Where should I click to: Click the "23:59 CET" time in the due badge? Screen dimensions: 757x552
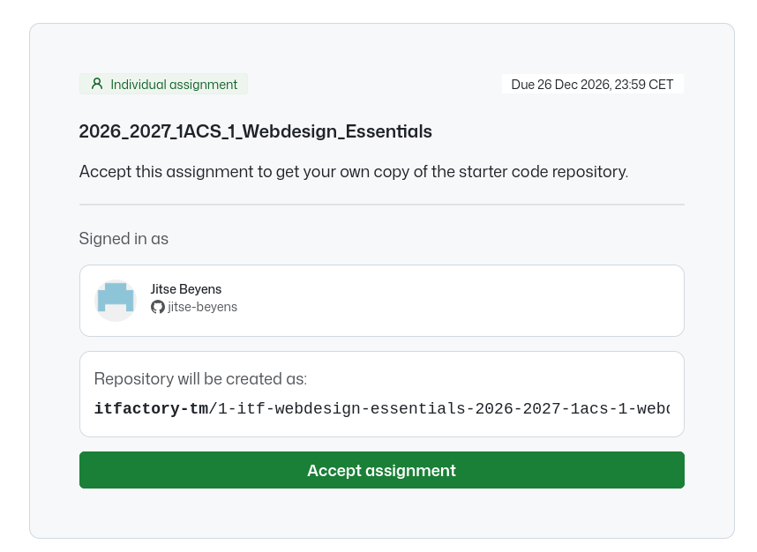coord(644,85)
